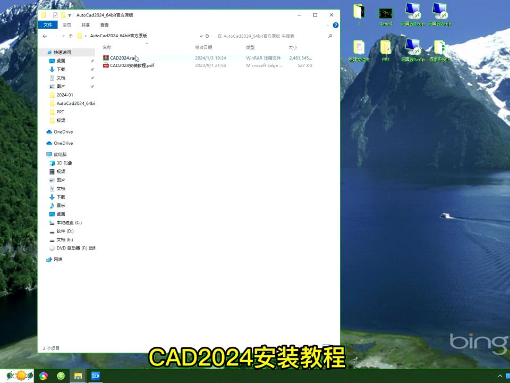Open File Explorer icon on the taskbar
Viewport: 510px width, 383px height.
click(78, 376)
